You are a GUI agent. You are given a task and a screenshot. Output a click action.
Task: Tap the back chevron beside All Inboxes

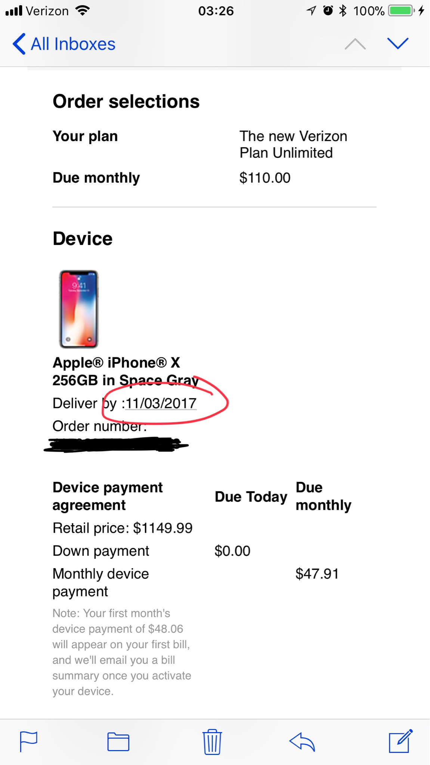pyautogui.click(x=19, y=44)
